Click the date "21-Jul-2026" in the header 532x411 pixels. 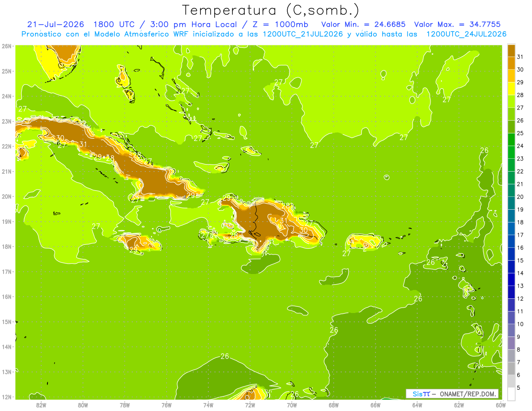[56, 24]
